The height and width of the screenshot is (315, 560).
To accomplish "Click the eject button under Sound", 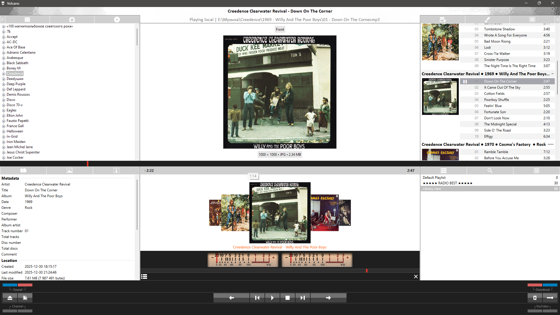I will [10, 298].
